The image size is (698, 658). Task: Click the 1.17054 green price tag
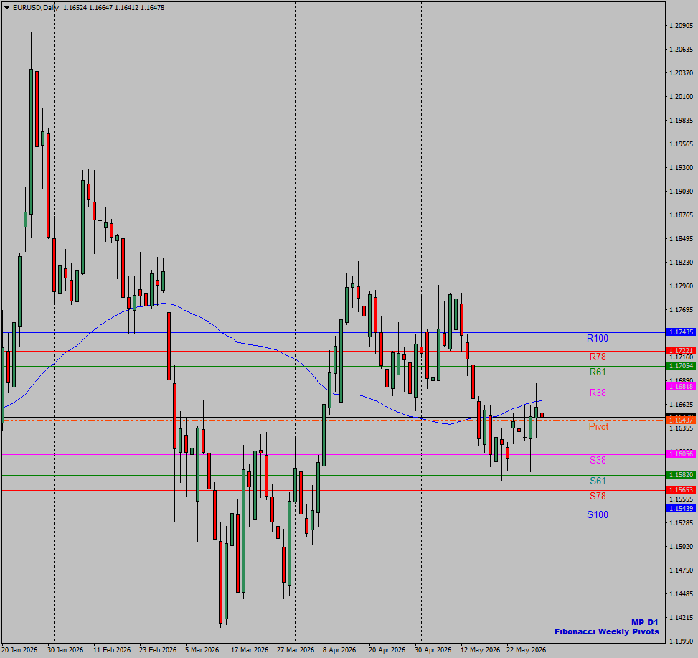(681, 365)
